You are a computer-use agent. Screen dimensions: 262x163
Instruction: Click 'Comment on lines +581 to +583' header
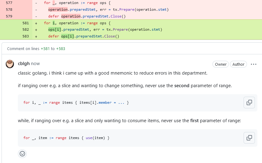[x=36, y=49]
